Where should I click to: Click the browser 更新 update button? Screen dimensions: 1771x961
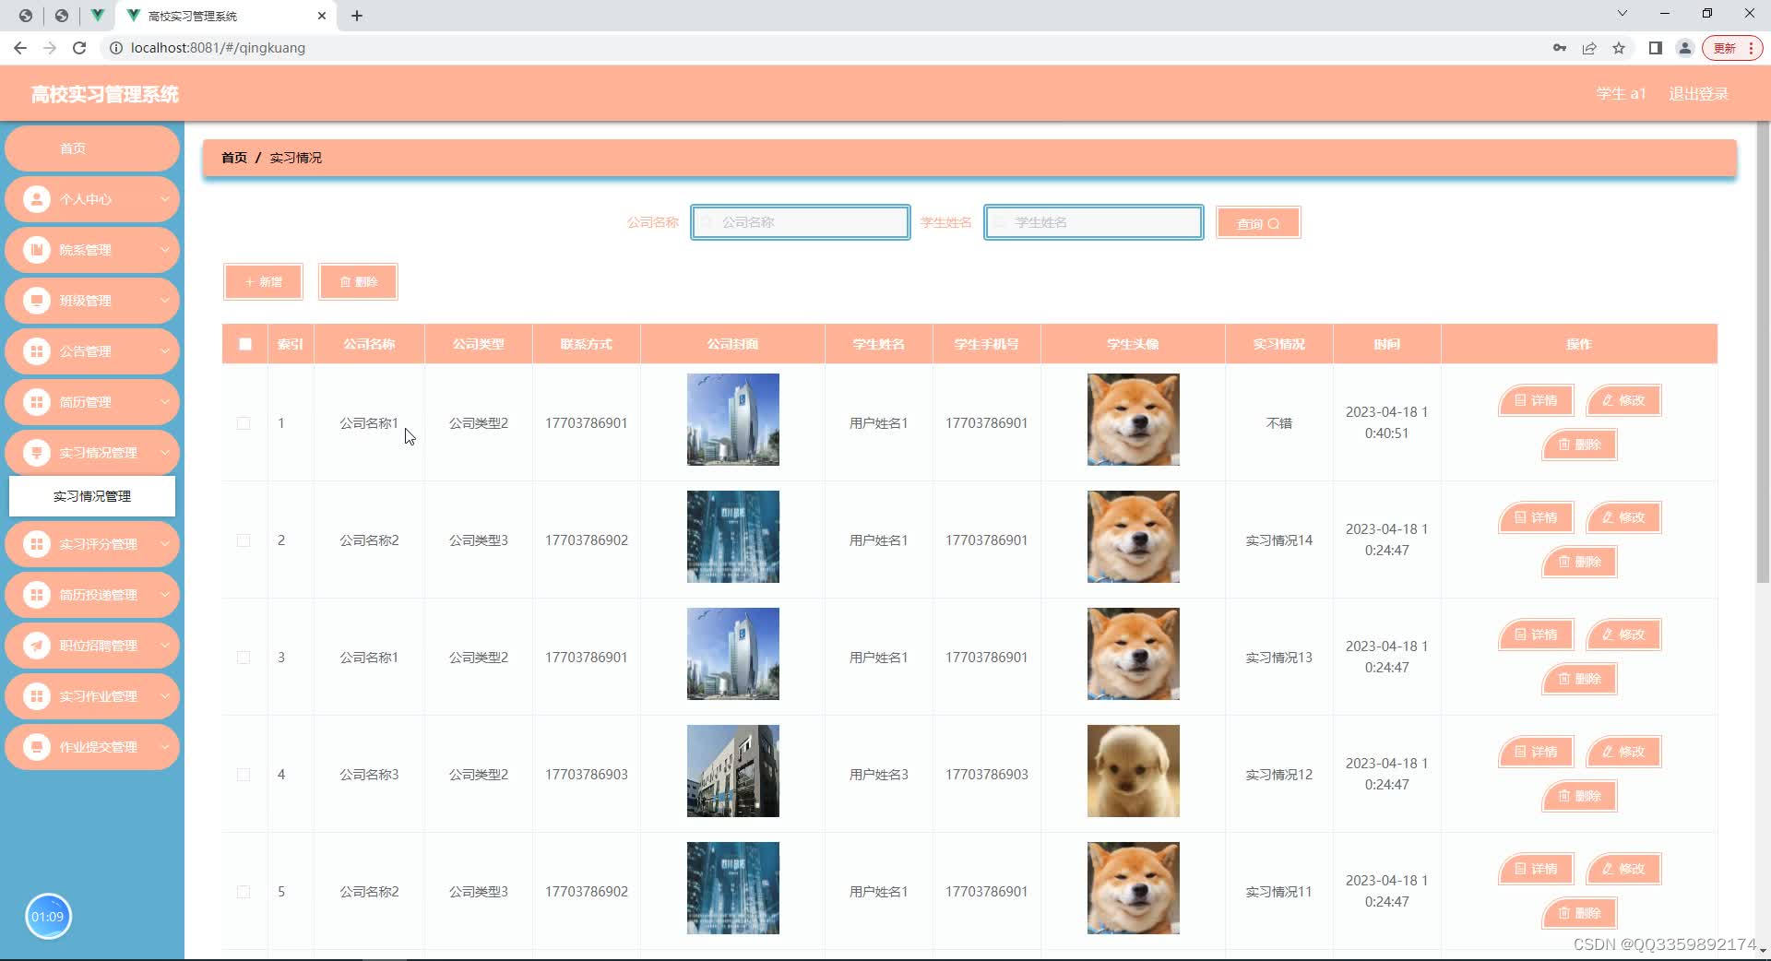(x=1733, y=48)
